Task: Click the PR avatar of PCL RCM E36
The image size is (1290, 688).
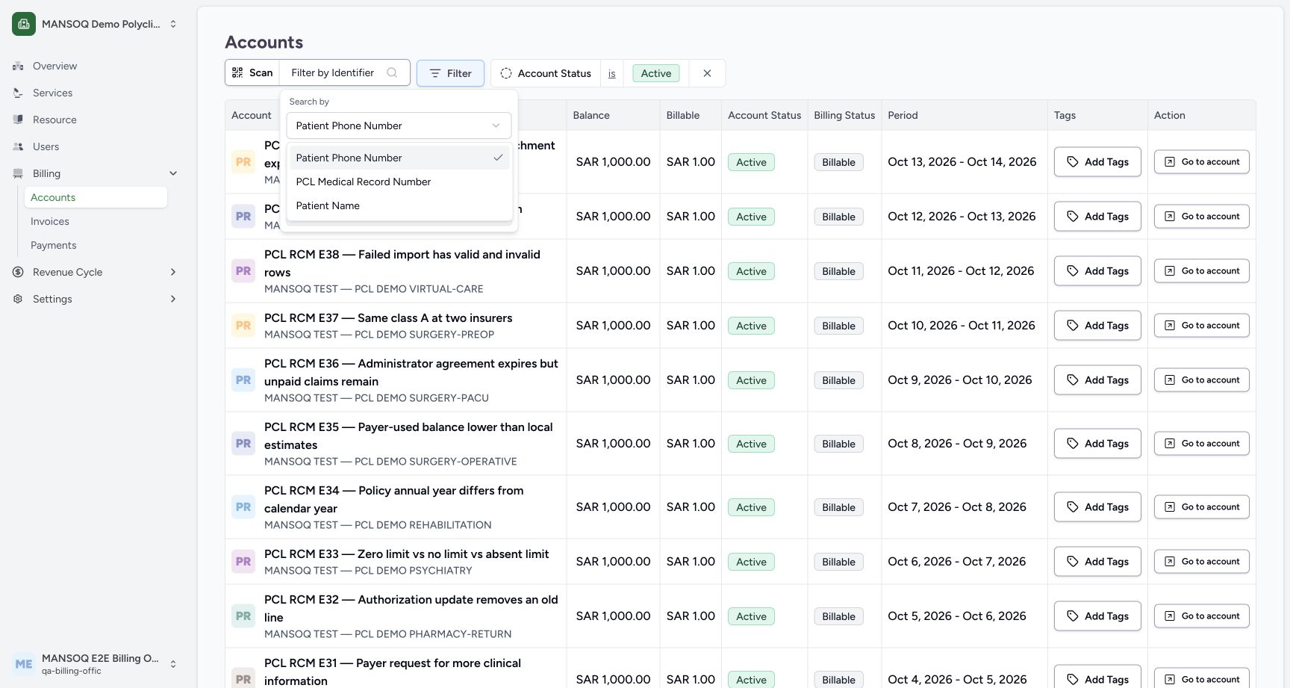Action: click(x=243, y=379)
